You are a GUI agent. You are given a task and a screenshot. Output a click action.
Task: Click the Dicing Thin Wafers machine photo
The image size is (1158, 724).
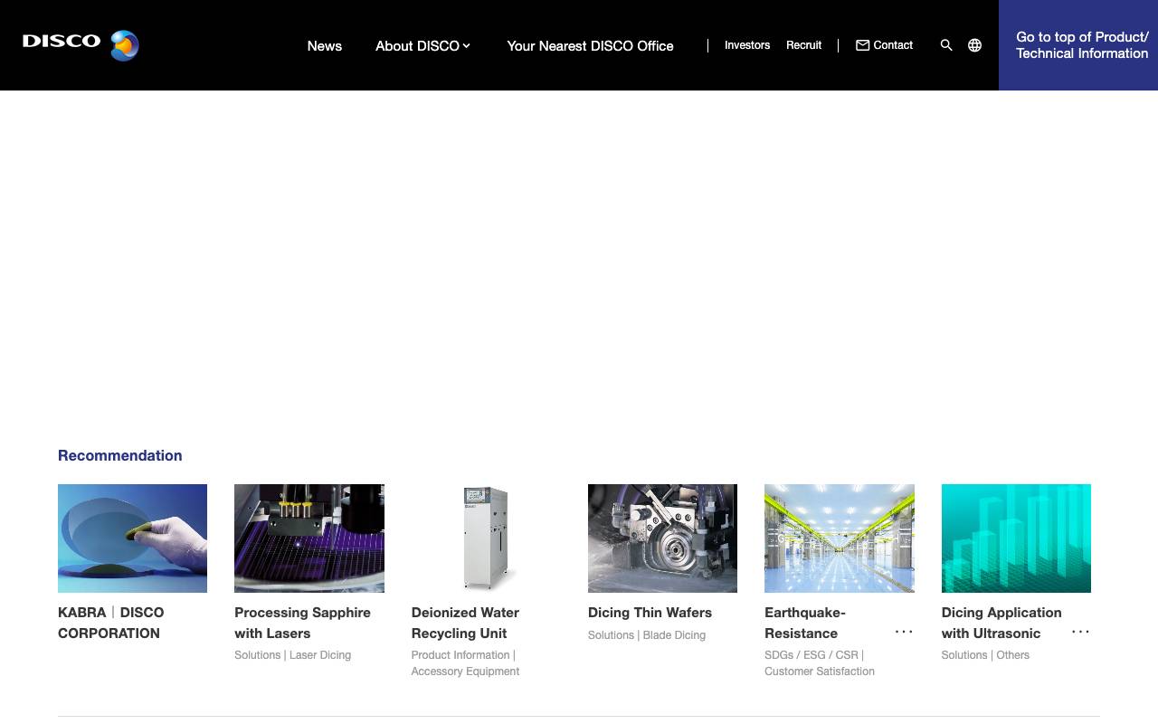[x=662, y=538]
